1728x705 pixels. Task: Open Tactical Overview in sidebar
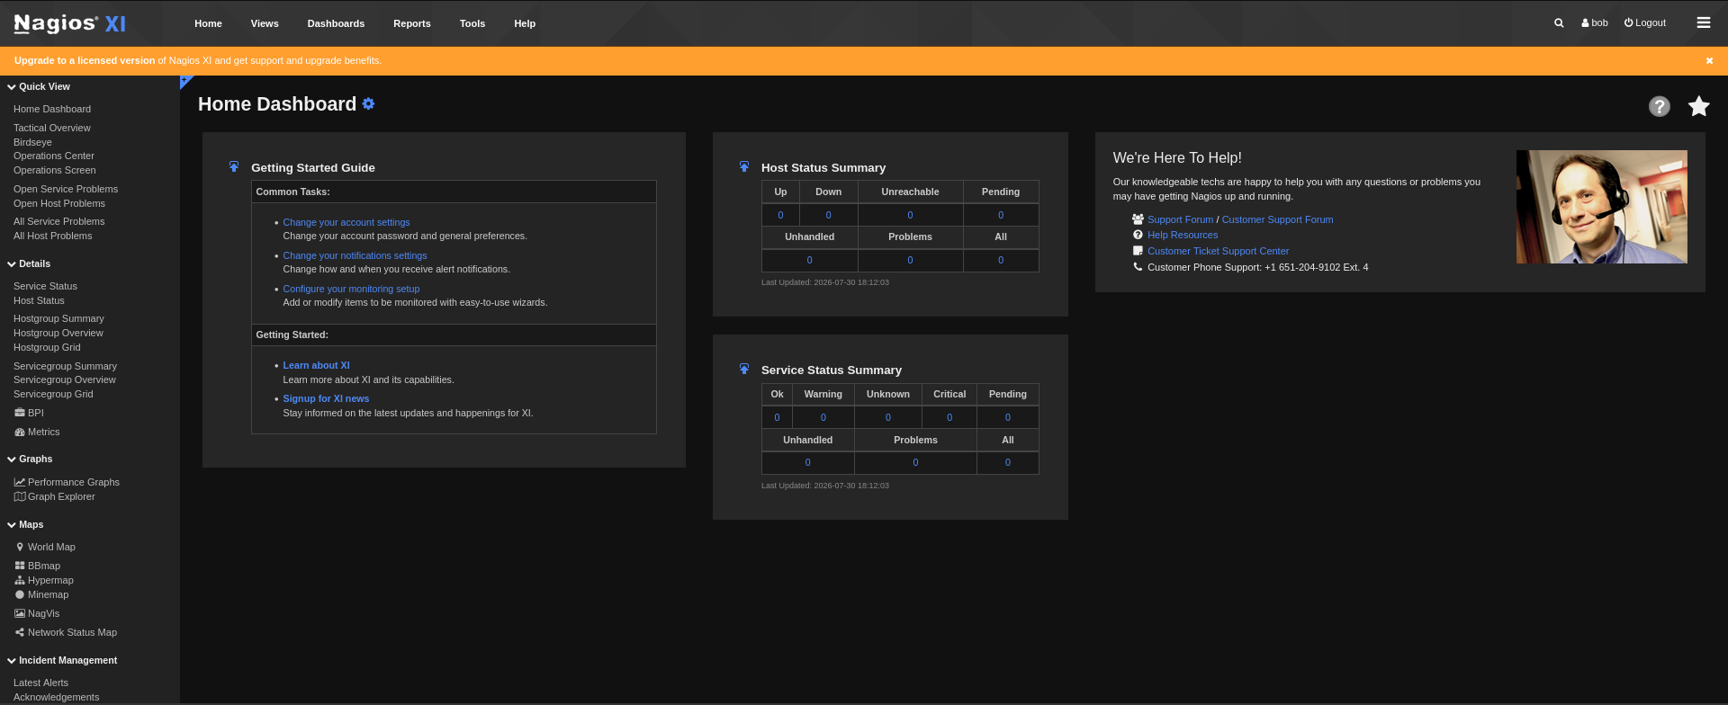[x=52, y=128]
